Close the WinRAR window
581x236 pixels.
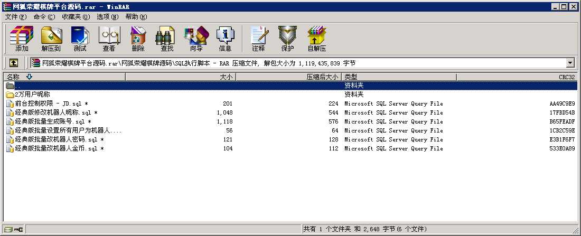coord(573,6)
